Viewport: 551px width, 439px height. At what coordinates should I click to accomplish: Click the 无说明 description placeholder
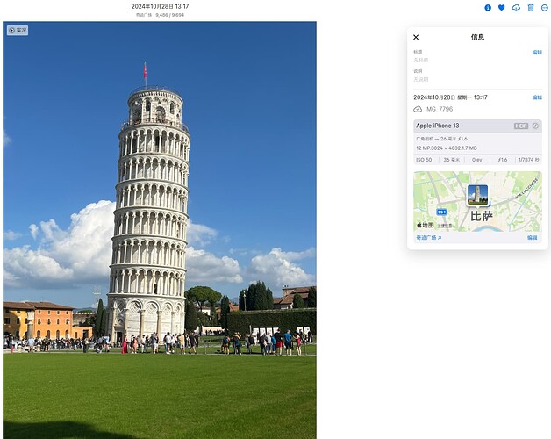click(420, 79)
